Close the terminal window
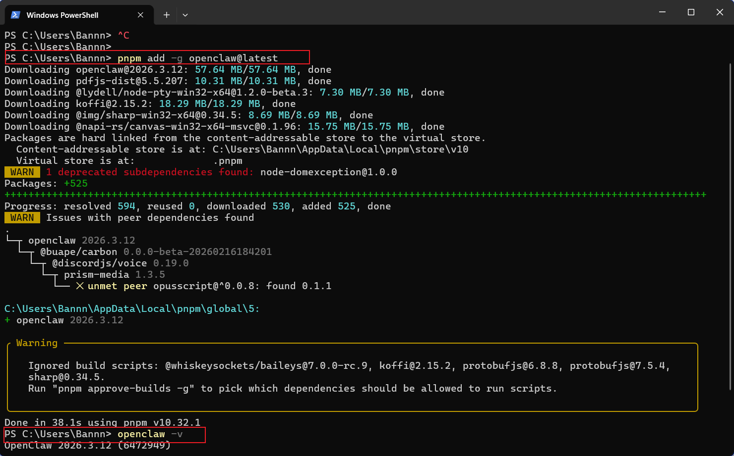Image resolution: width=734 pixels, height=456 pixels. (x=720, y=12)
